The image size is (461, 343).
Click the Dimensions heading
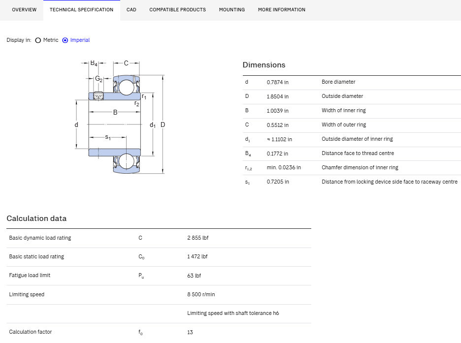264,65
